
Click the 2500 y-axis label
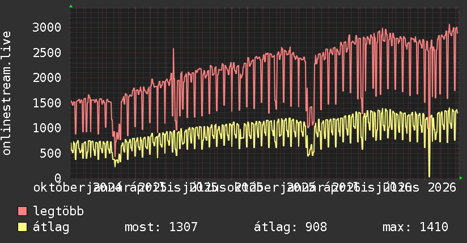(47, 53)
